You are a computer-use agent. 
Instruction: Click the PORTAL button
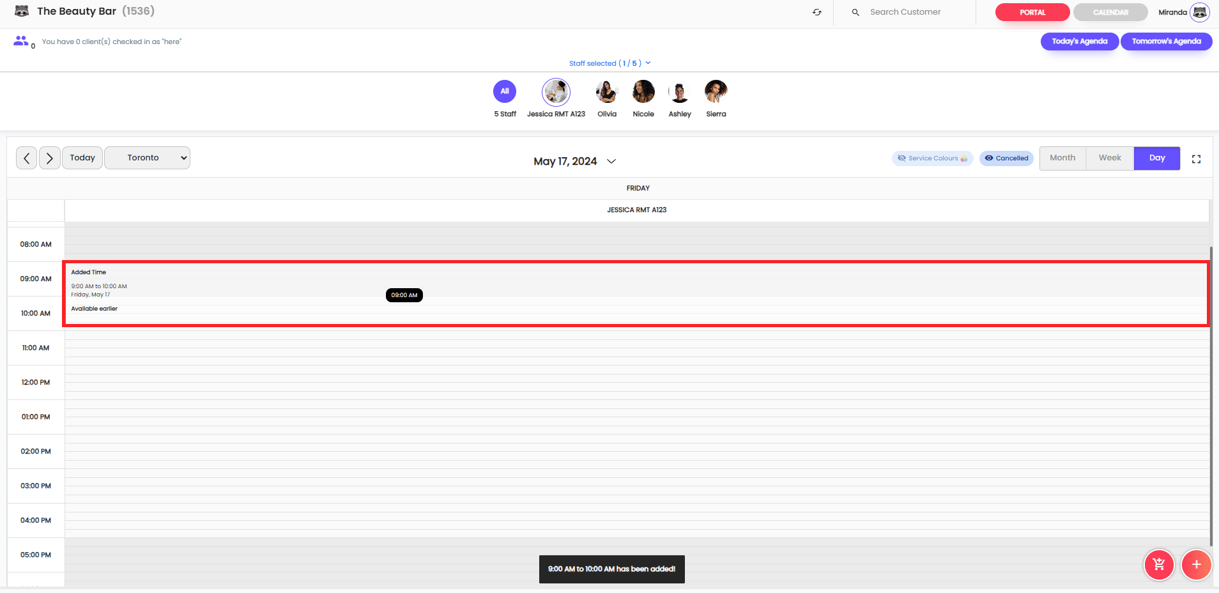pyautogui.click(x=1032, y=12)
